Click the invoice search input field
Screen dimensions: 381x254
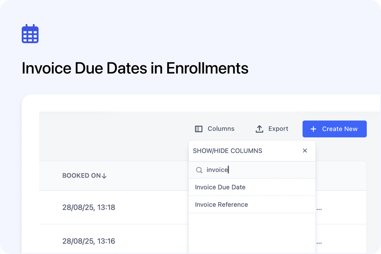click(x=229, y=170)
